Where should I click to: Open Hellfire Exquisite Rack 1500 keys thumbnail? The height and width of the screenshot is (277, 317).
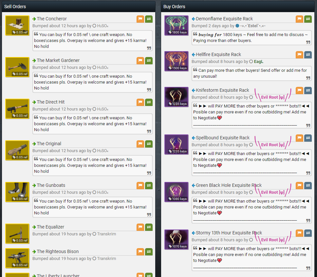pos(177,61)
